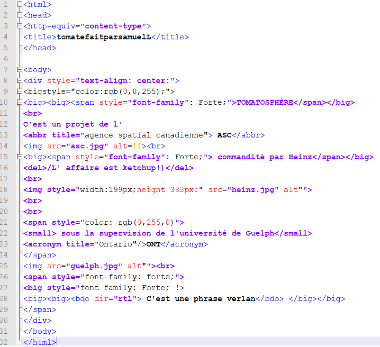Click the closing </title> tag
Image resolution: width=380 pixels, height=347 pixels.
170,37
